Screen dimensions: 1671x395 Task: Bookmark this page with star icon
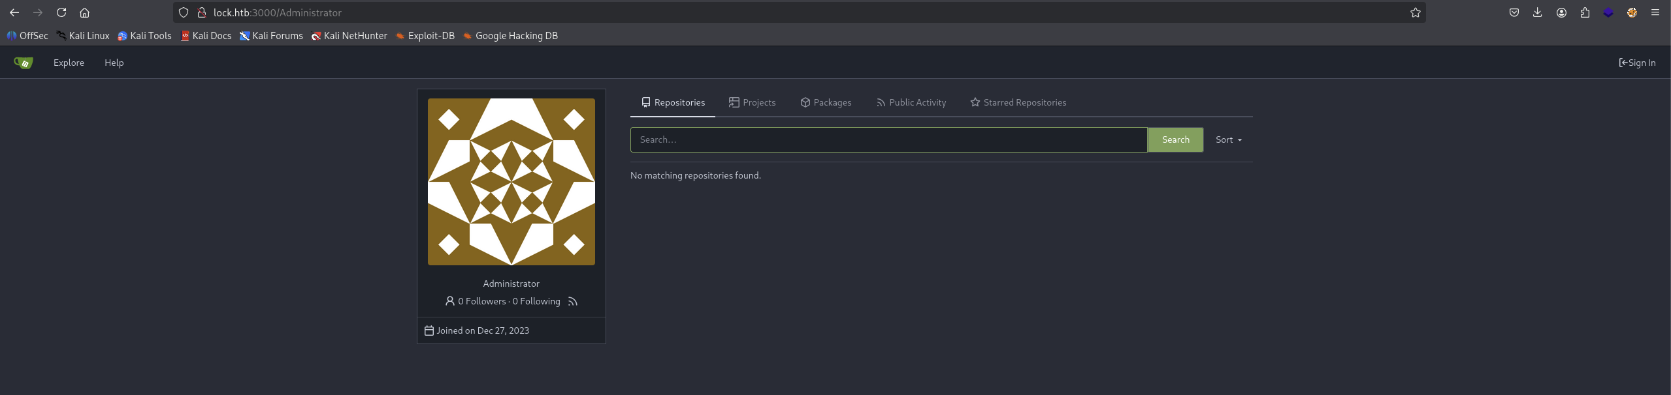[1415, 12]
